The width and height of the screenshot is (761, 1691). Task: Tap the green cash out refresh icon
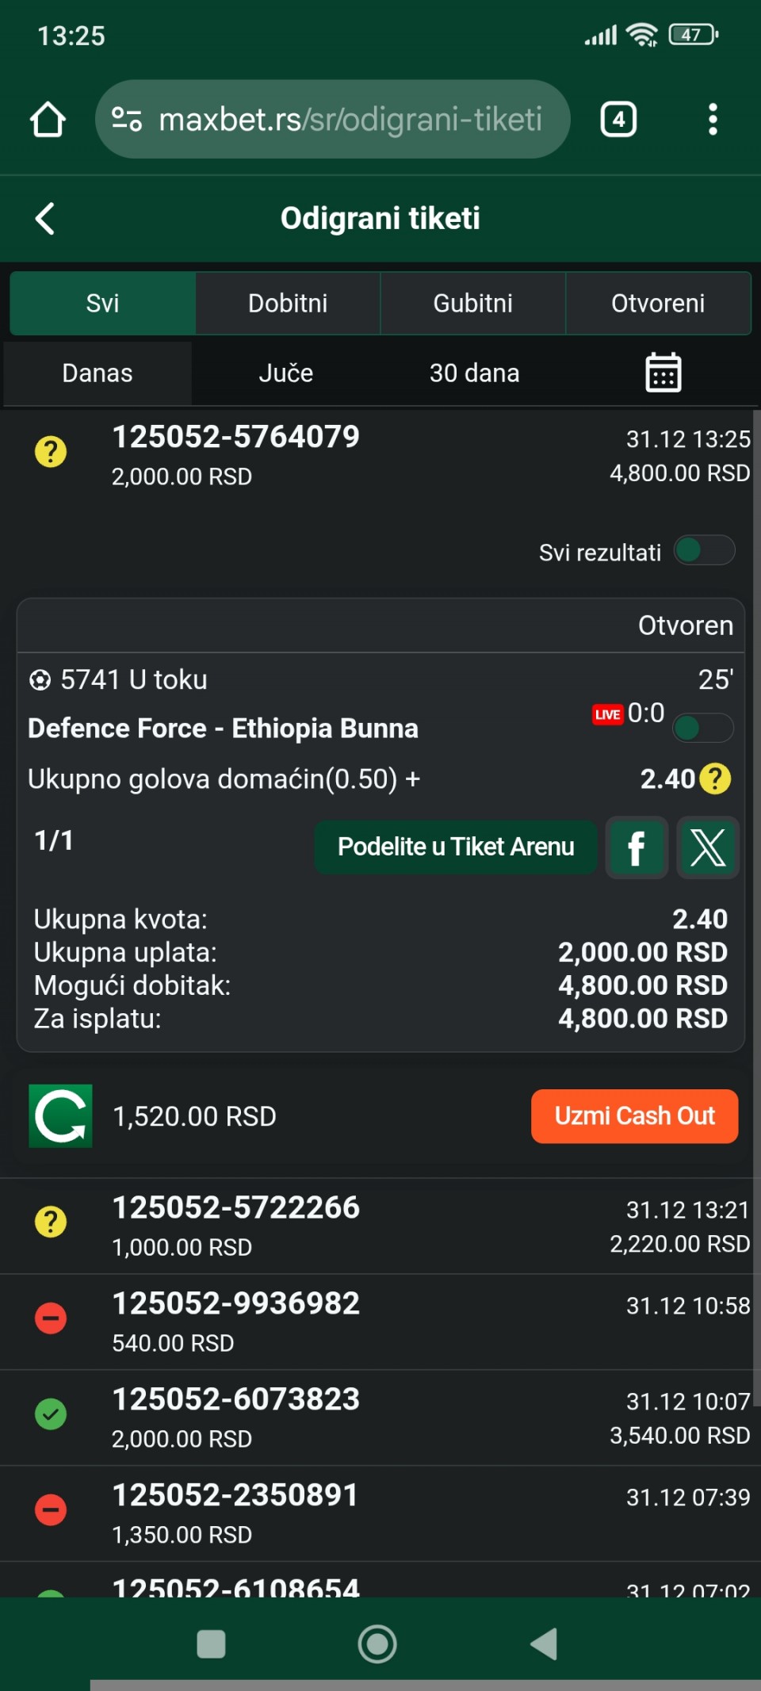[x=60, y=1115]
